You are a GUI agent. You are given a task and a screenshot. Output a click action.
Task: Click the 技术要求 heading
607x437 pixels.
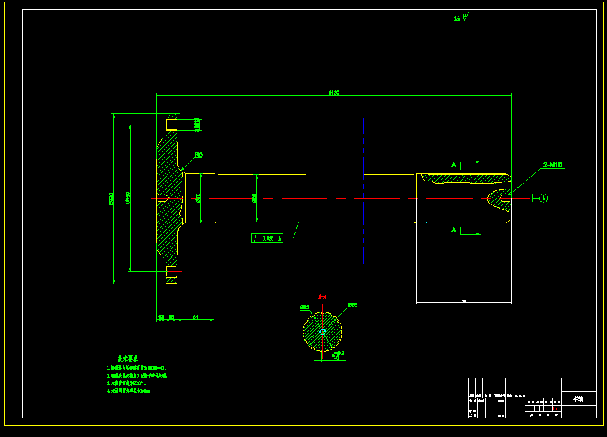[x=128, y=359]
